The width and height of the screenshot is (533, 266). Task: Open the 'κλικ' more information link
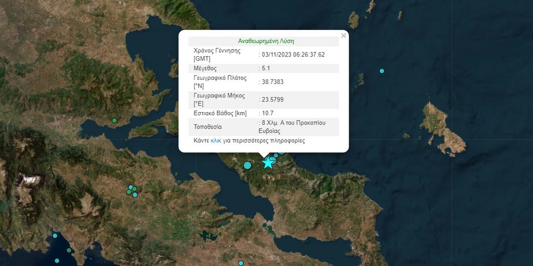point(216,141)
